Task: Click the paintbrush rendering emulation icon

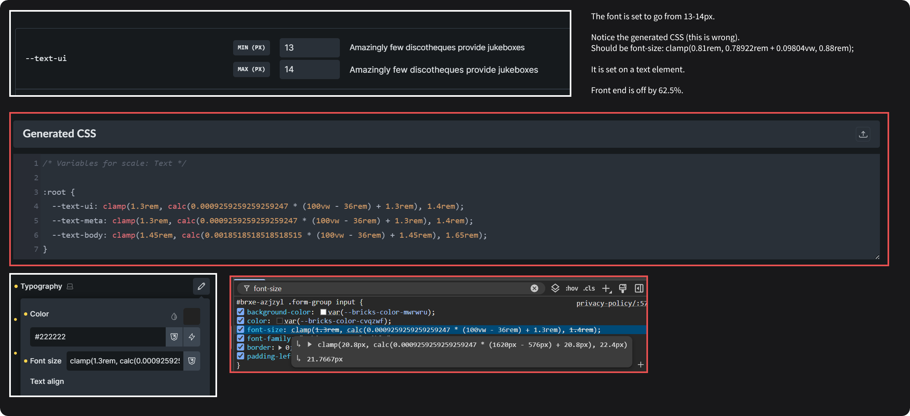Action: [622, 288]
